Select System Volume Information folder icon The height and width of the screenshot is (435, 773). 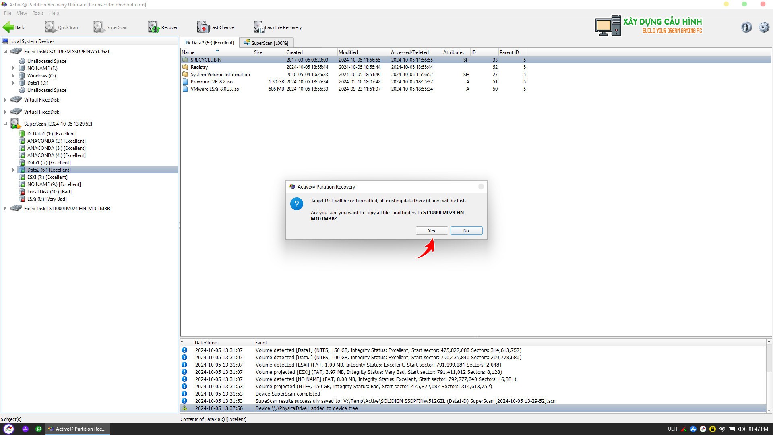pyautogui.click(x=185, y=74)
